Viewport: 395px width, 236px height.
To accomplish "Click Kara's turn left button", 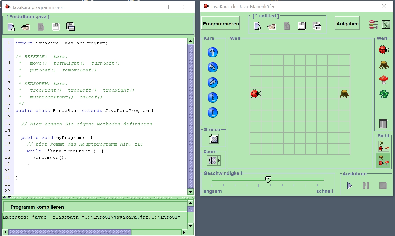I will pos(213,67).
